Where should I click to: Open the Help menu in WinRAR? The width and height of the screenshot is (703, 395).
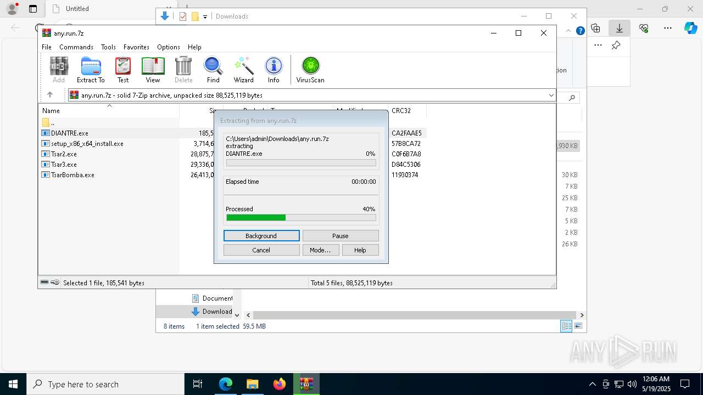(194, 47)
